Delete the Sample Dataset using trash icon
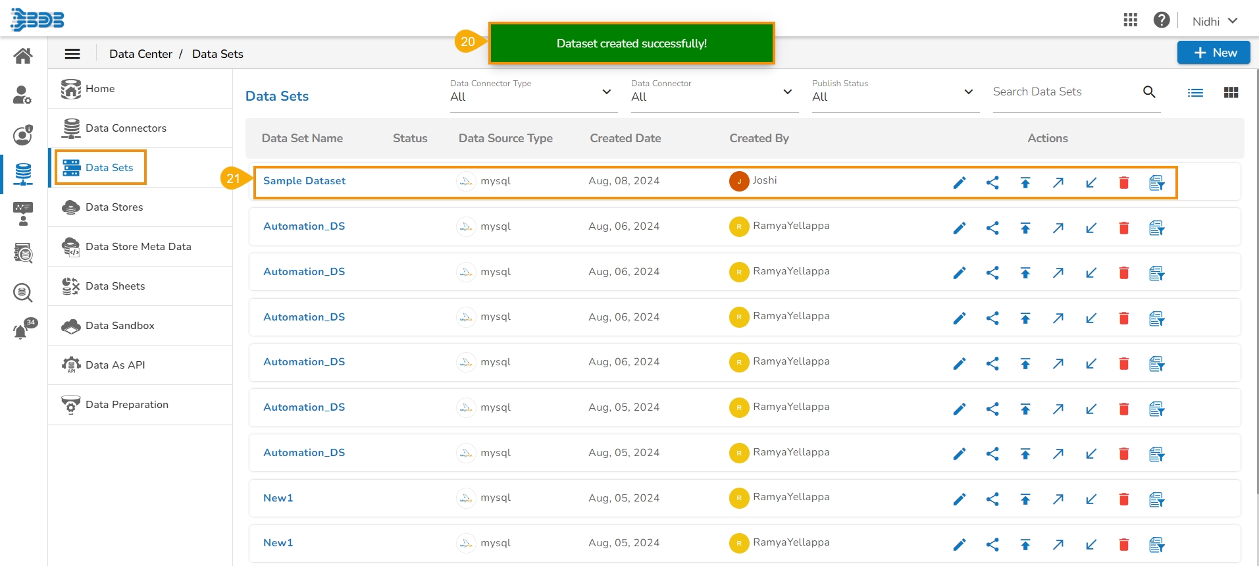 pos(1124,183)
